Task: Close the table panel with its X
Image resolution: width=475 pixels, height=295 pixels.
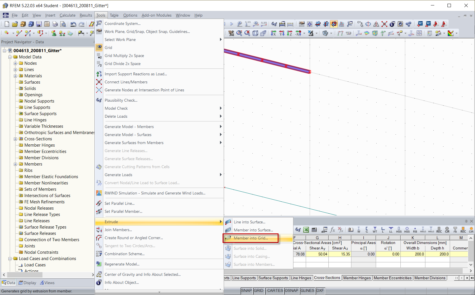Action: point(472,221)
